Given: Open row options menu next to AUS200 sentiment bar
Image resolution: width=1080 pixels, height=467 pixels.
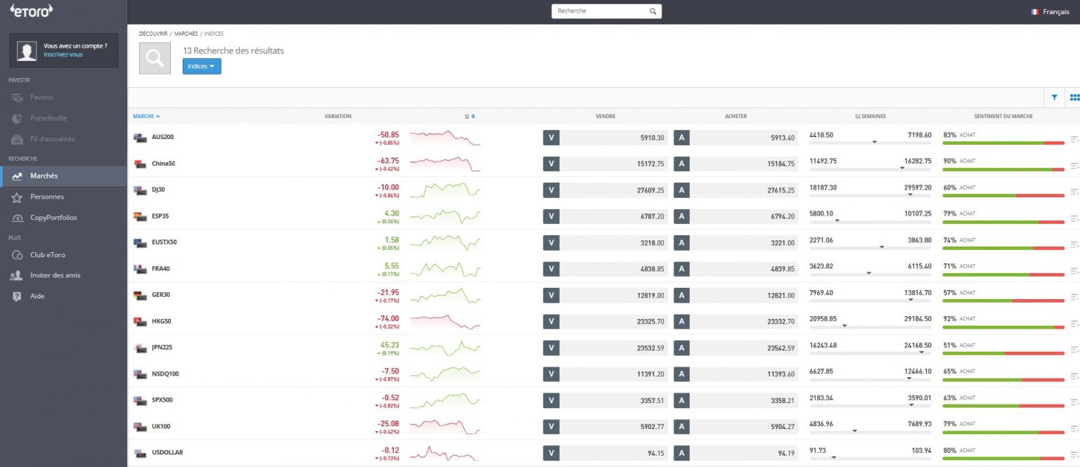Looking at the screenshot, I should [x=1074, y=138].
